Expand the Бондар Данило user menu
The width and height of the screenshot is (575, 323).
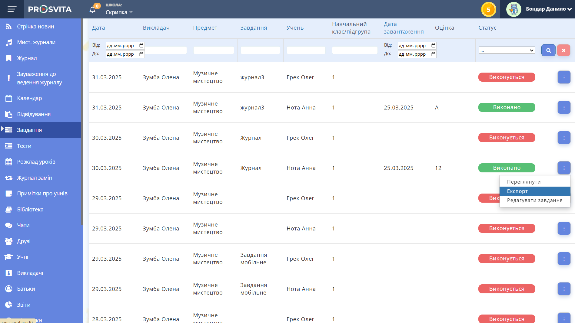(548, 9)
